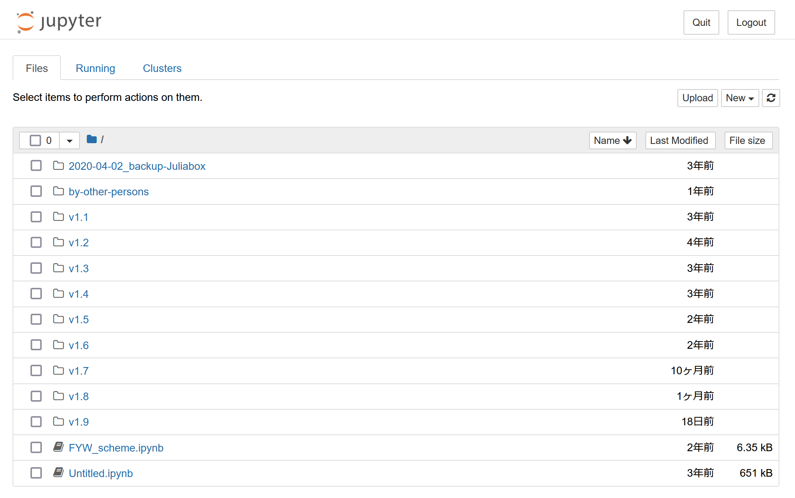Viewport: 795px width, 498px height.
Task: Select the Untitled.ipynb checkbox
Action: coord(36,473)
